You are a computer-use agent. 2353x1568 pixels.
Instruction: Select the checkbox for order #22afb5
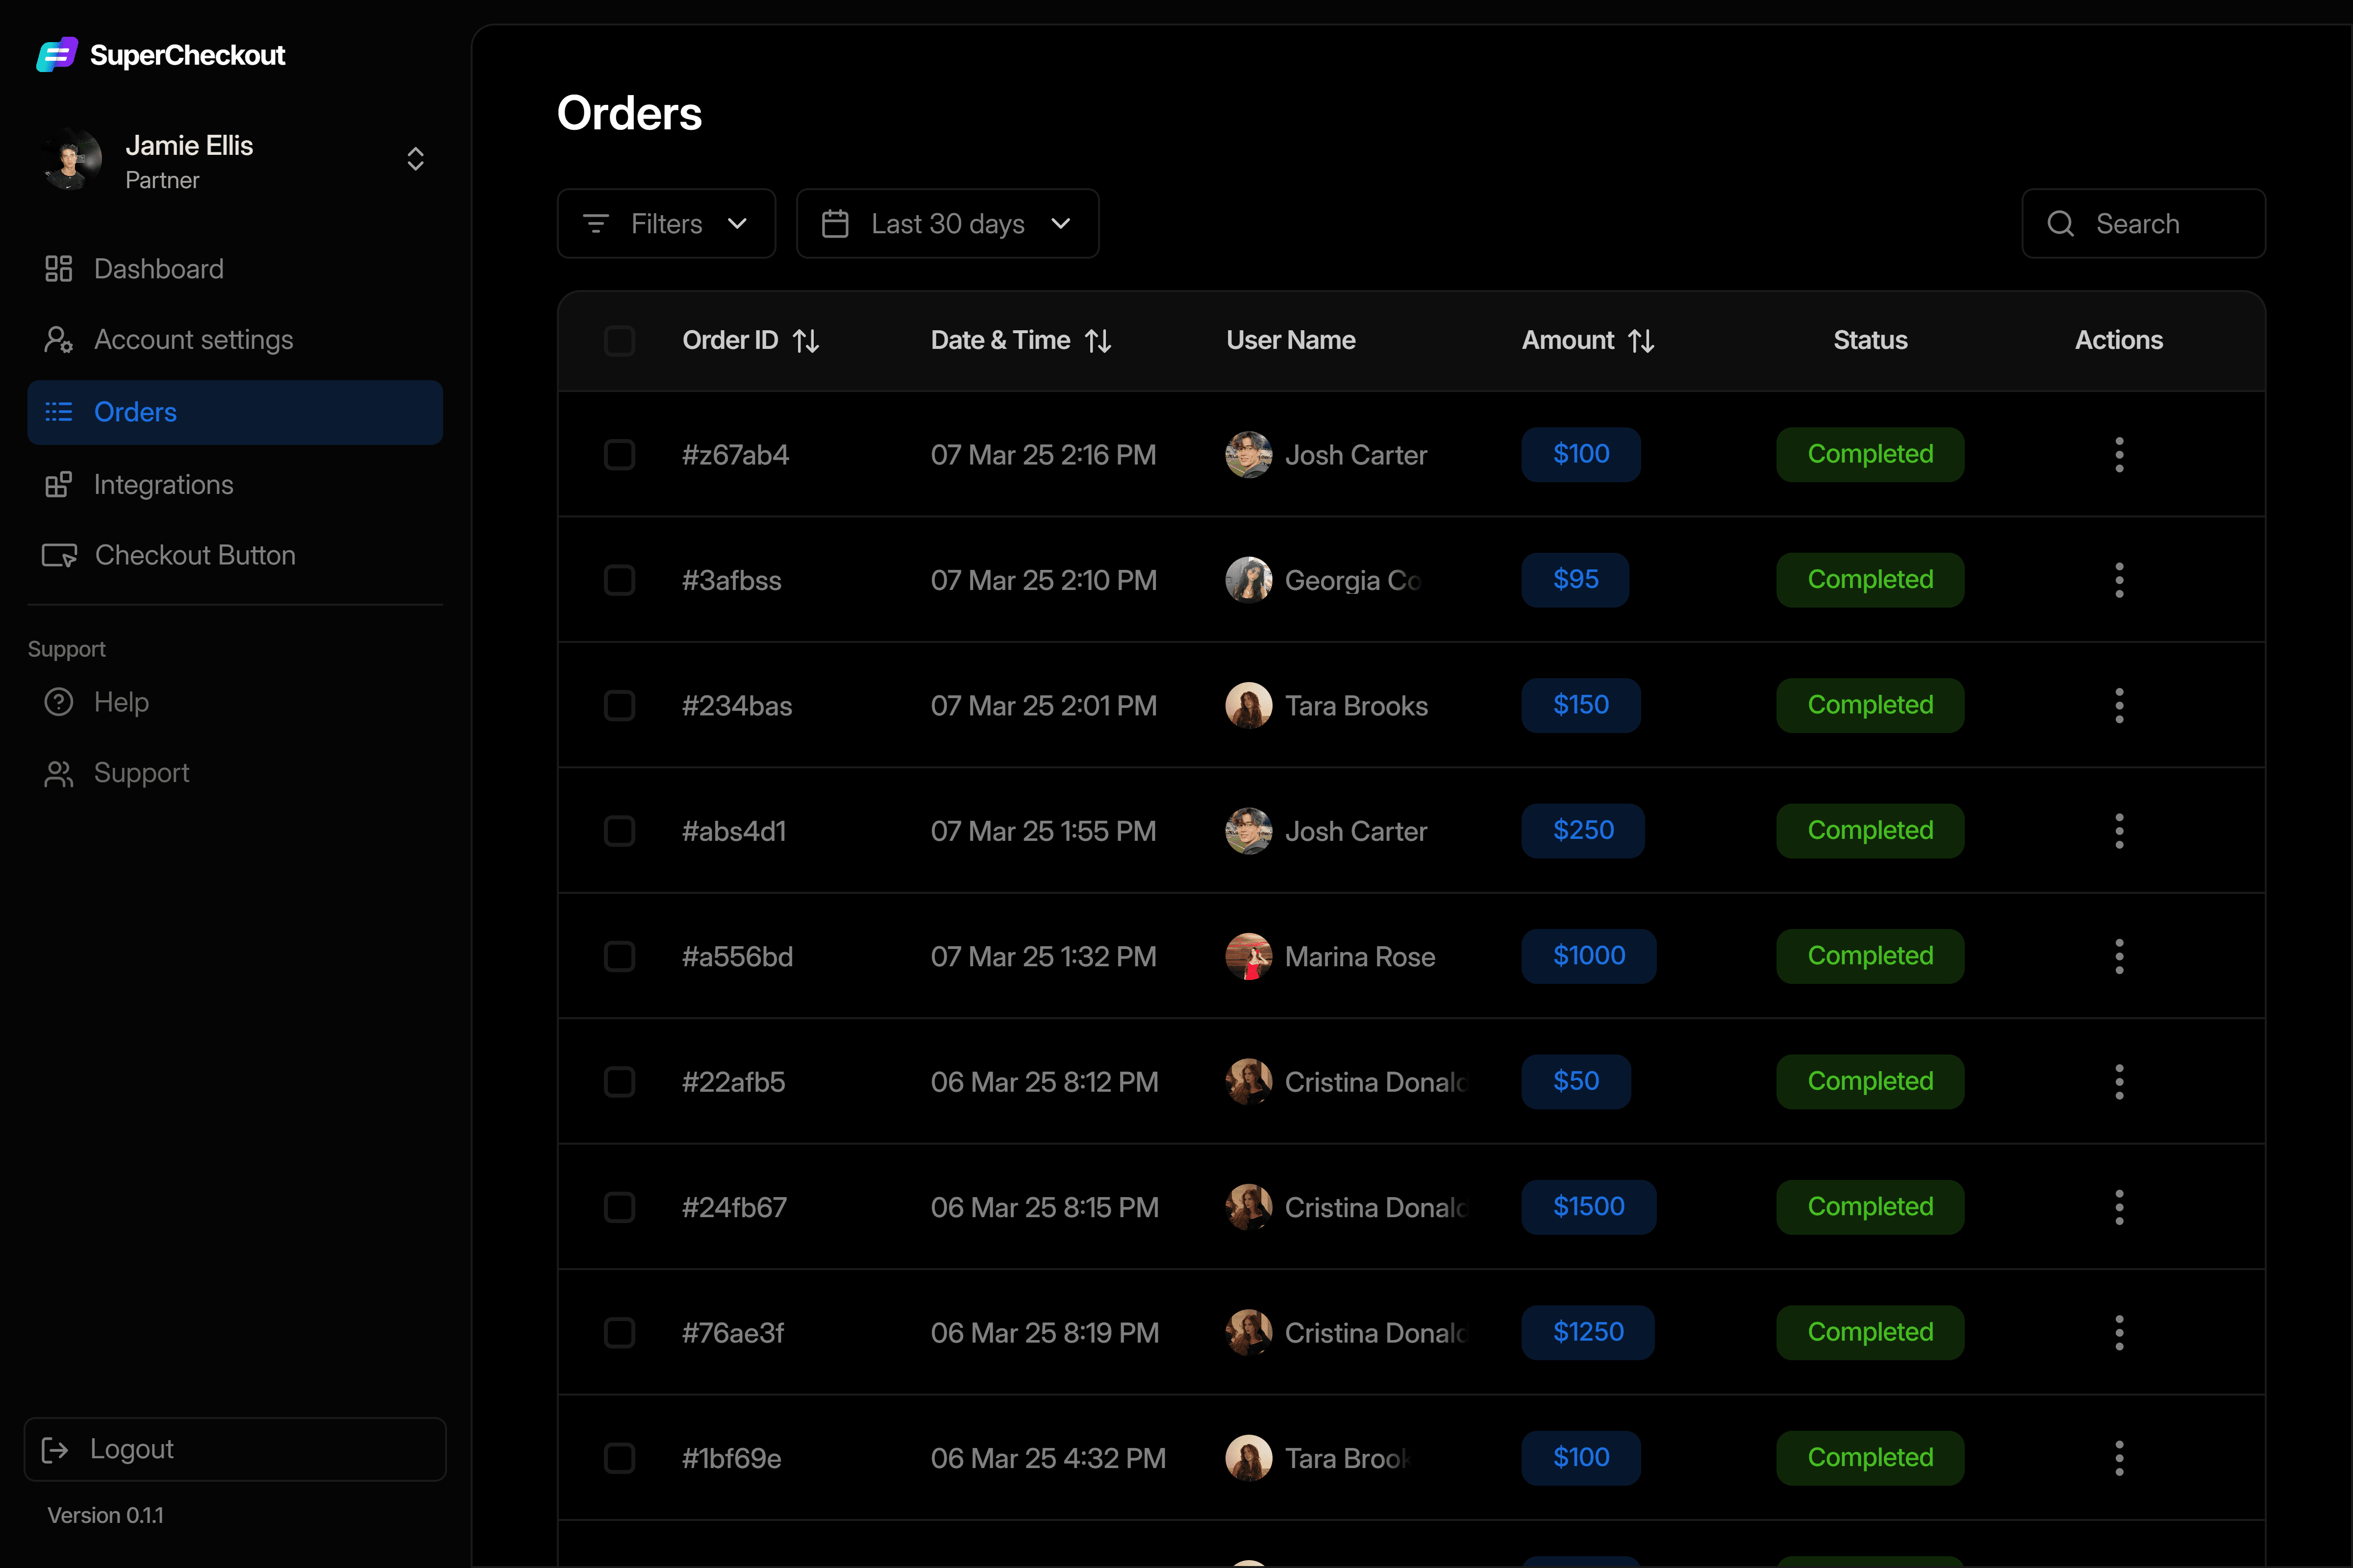coord(619,1082)
